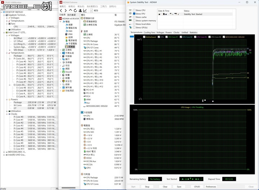The height and width of the screenshot is (190, 259).
Task: Click CPU Package temperature row in AIDA64
Action: click(x=102, y=41)
